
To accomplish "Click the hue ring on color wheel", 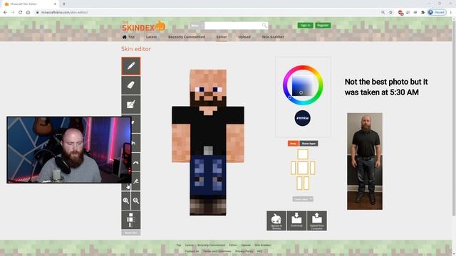I will click(303, 68).
